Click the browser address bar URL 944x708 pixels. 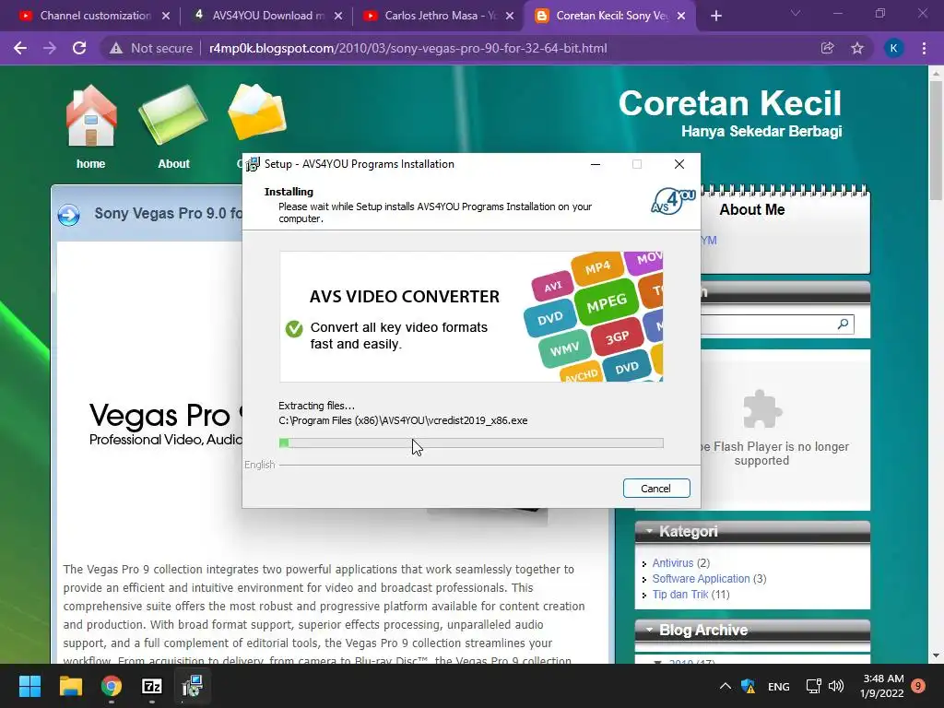pos(407,48)
